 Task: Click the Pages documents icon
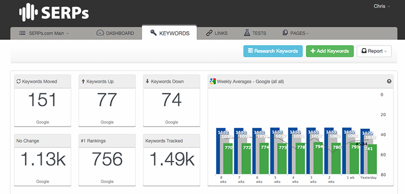coord(285,33)
